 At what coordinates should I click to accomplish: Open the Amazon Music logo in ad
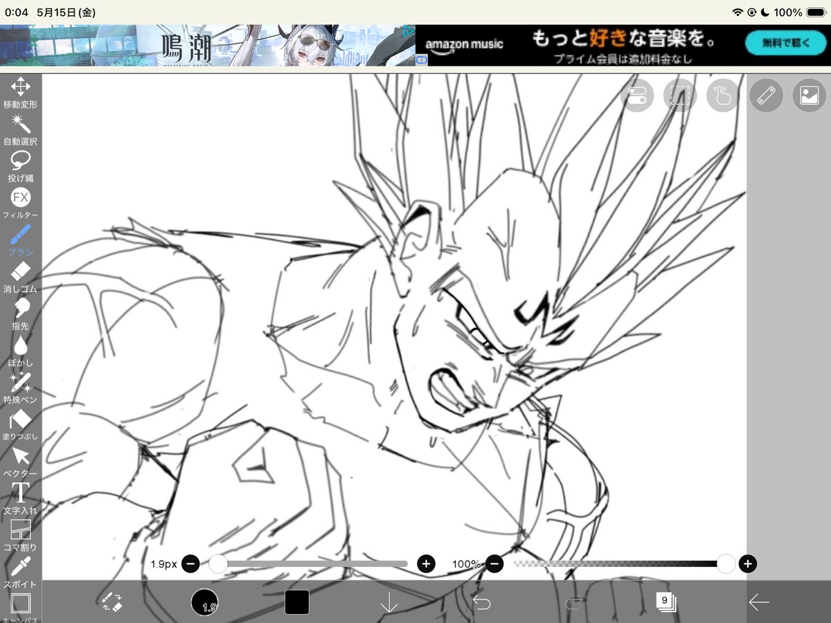click(x=464, y=45)
